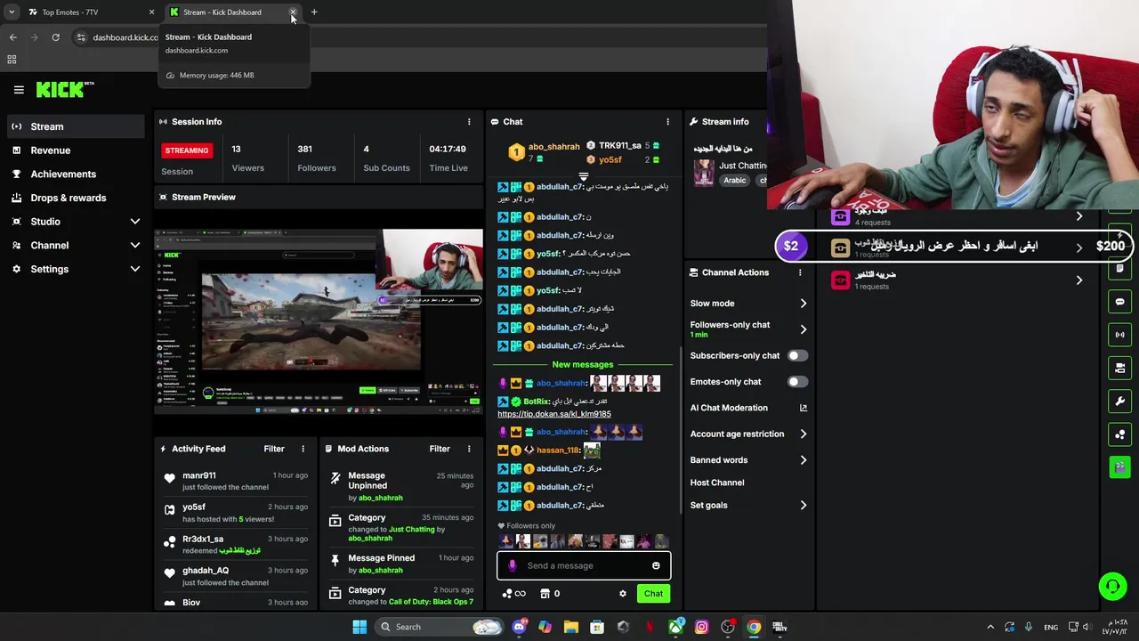
Task: Open Slow mode settings
Action: (x=748, y=304)
